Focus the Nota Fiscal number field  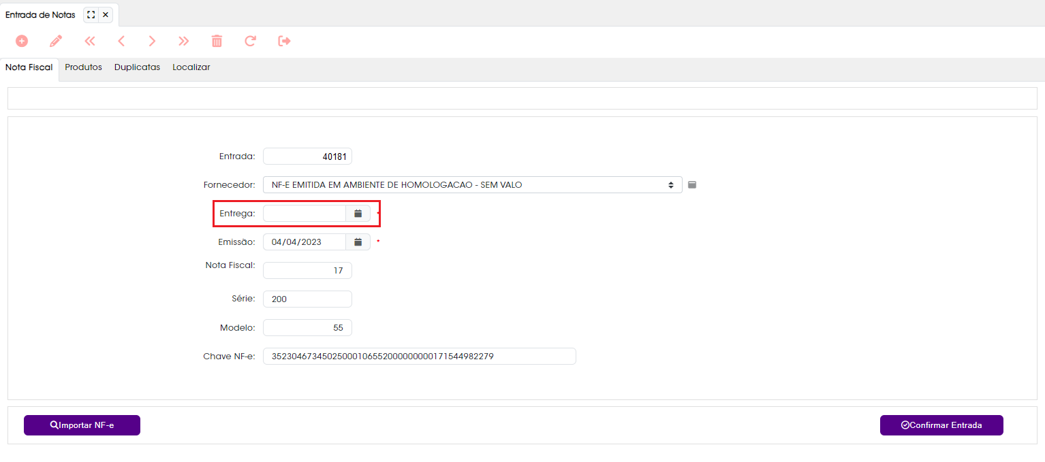[x=307, y=271]
